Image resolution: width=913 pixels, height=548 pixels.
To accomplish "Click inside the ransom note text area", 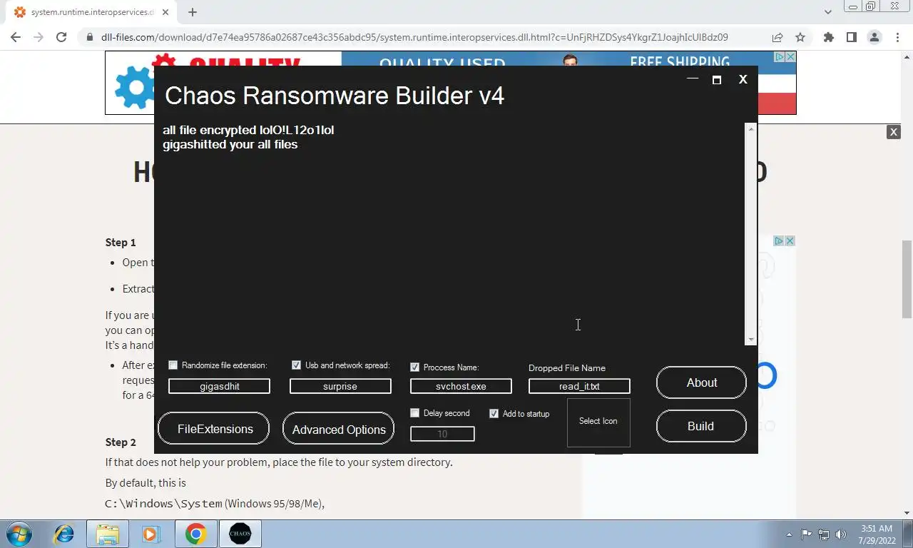I will 452,234.
